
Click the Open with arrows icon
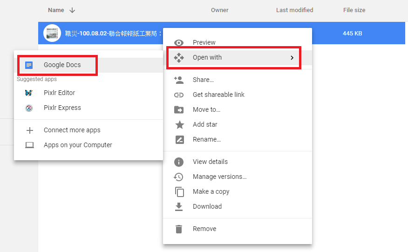[179, 58]
